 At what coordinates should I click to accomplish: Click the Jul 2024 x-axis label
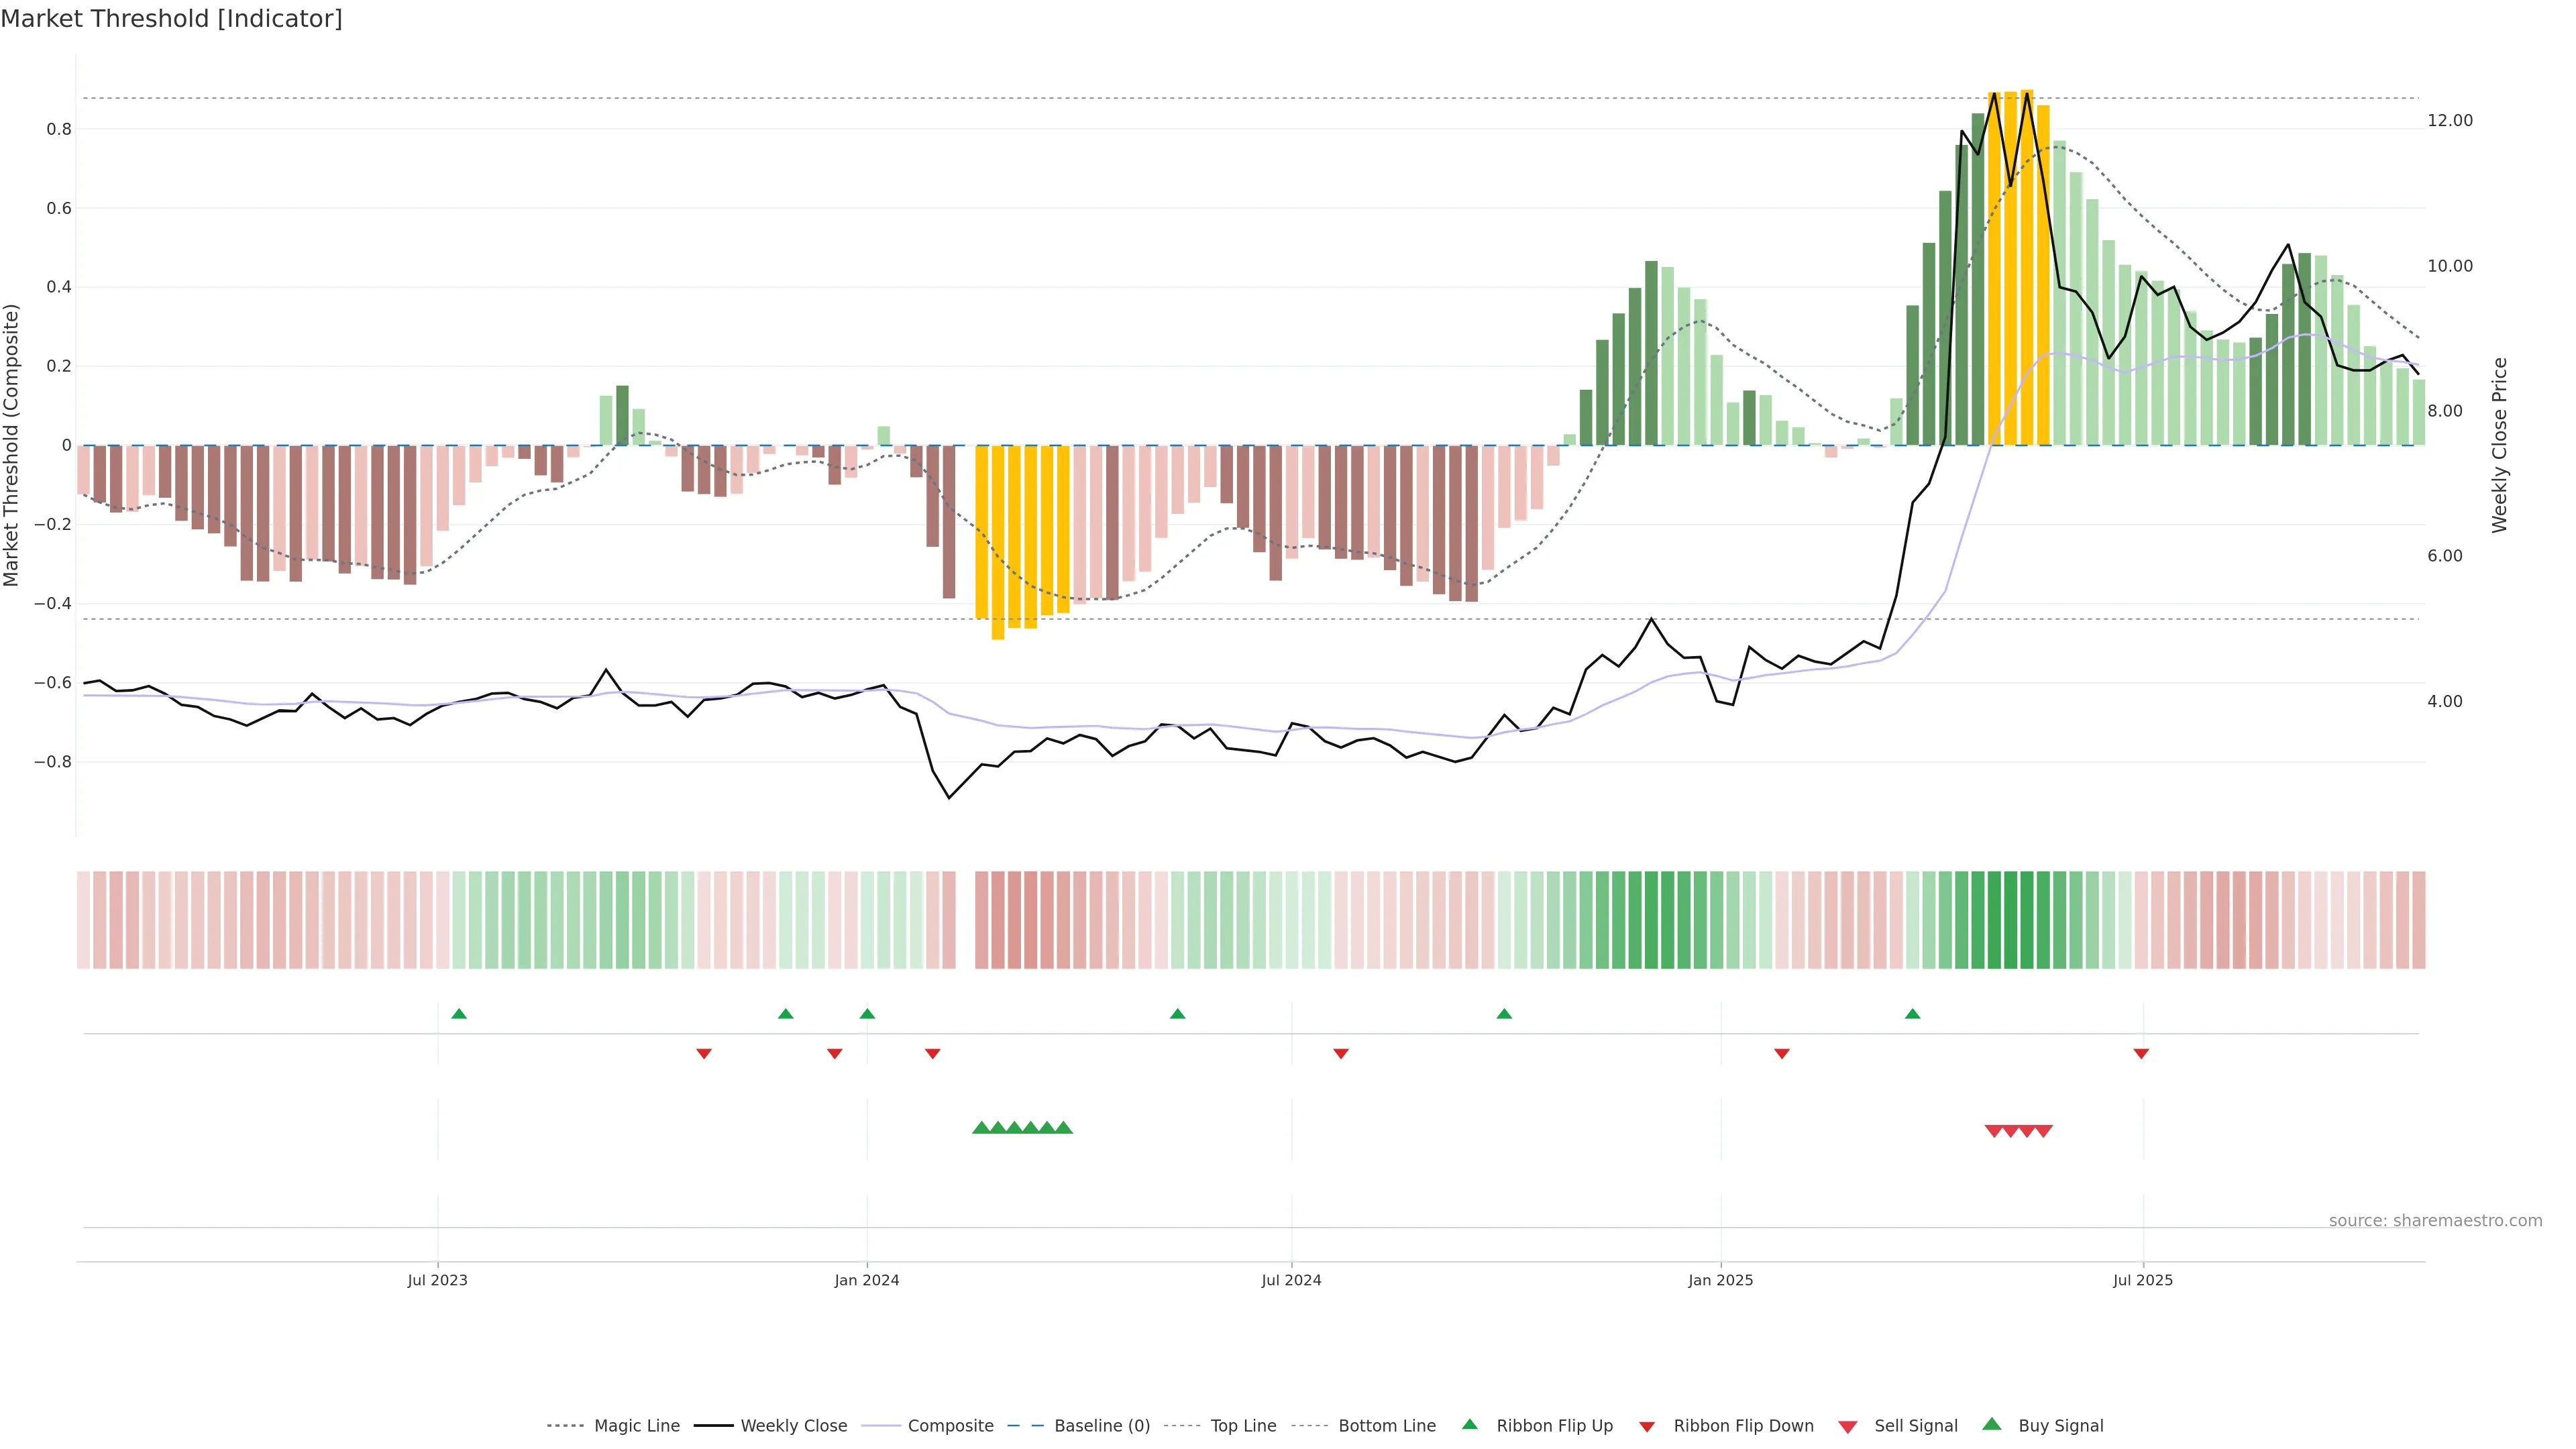coord(1291,1280)
